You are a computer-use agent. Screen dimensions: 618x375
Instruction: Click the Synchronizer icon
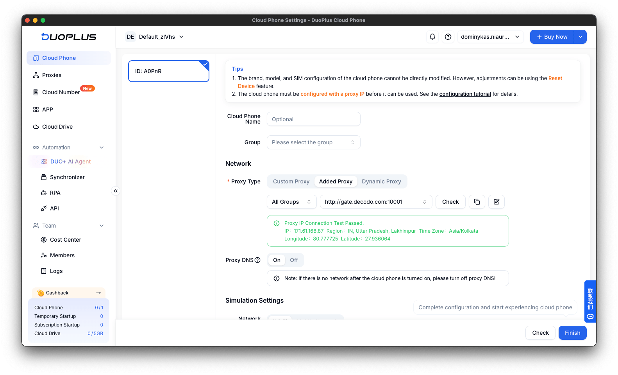44,177
